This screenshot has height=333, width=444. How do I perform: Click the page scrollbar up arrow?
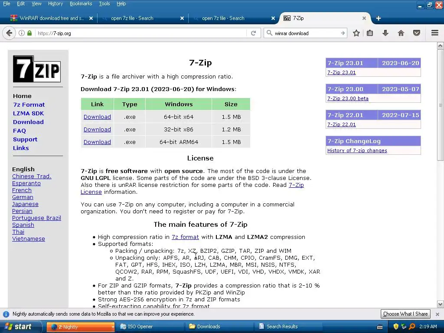441,46
